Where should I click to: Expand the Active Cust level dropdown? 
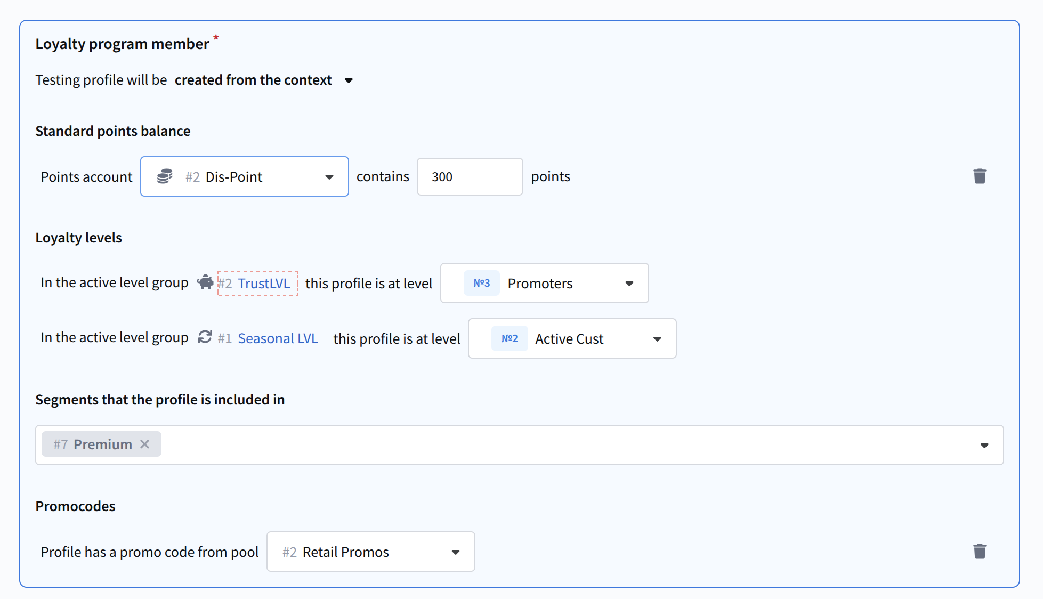[657, 339]
